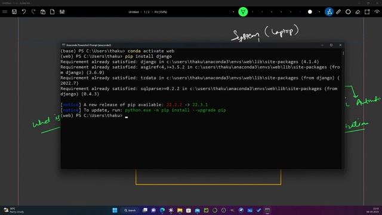Undo the last stroke
The width and height of the screenshot is (382, 215).
click(x=24, y=12)
